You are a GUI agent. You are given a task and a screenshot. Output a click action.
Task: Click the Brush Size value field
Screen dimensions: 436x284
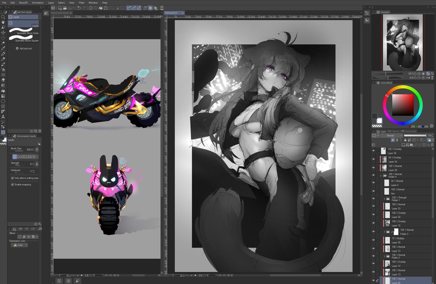(x=29, y=149)
